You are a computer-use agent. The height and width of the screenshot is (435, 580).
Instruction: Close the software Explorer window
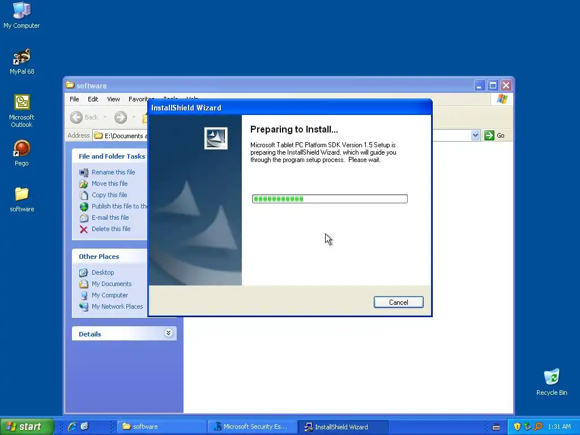506,86
